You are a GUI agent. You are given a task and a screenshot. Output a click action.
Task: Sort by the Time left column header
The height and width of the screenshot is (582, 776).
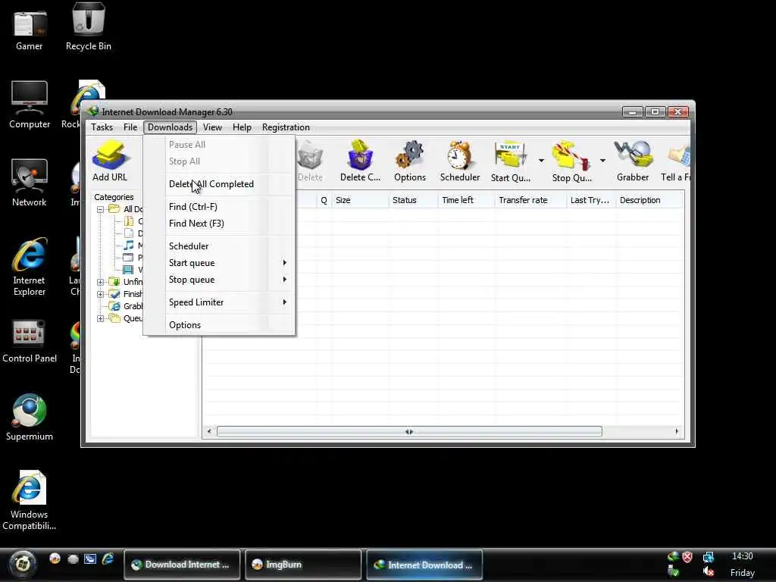(466, 200)
